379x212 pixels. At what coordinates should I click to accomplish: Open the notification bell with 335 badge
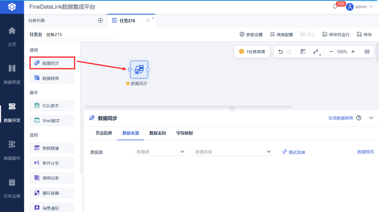point(335,7)
